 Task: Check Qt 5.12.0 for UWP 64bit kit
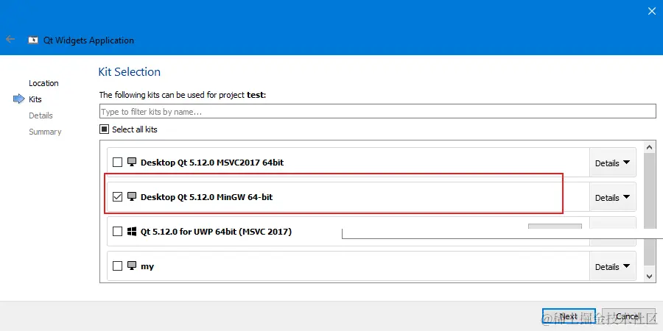click(x=118, y=232)
